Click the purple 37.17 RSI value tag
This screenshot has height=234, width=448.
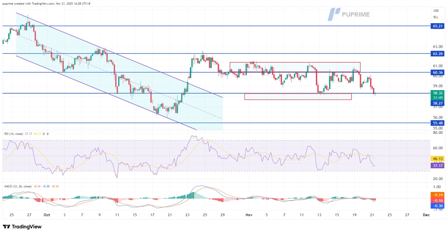[x=437, y=166]
